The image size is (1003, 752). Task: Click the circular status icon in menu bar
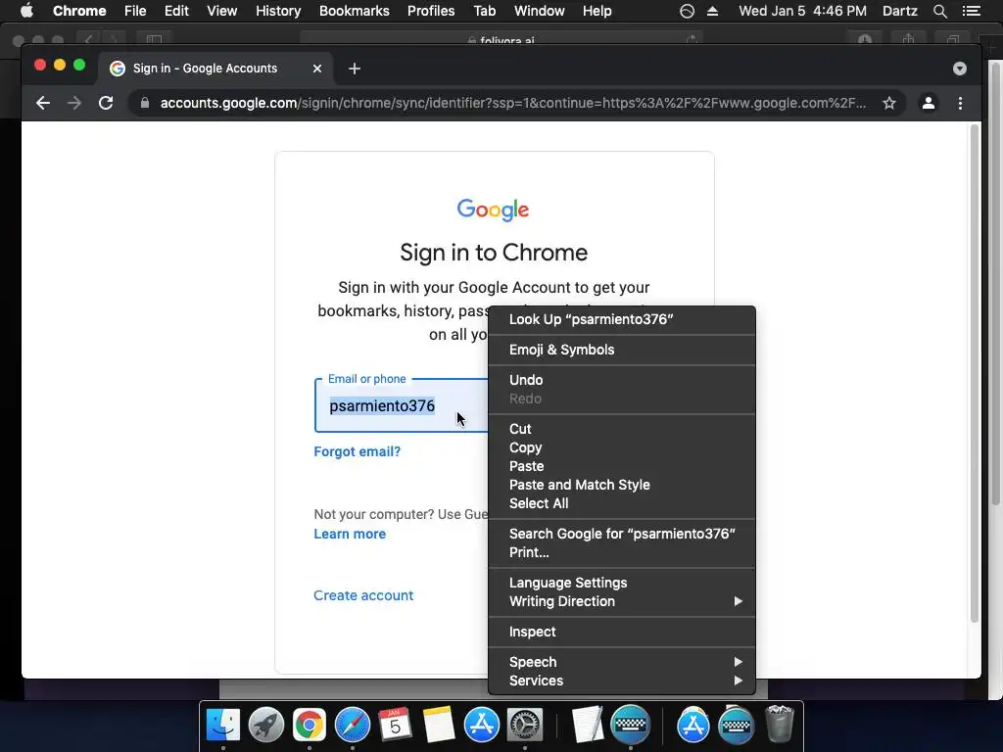click(x=687, y=11)
